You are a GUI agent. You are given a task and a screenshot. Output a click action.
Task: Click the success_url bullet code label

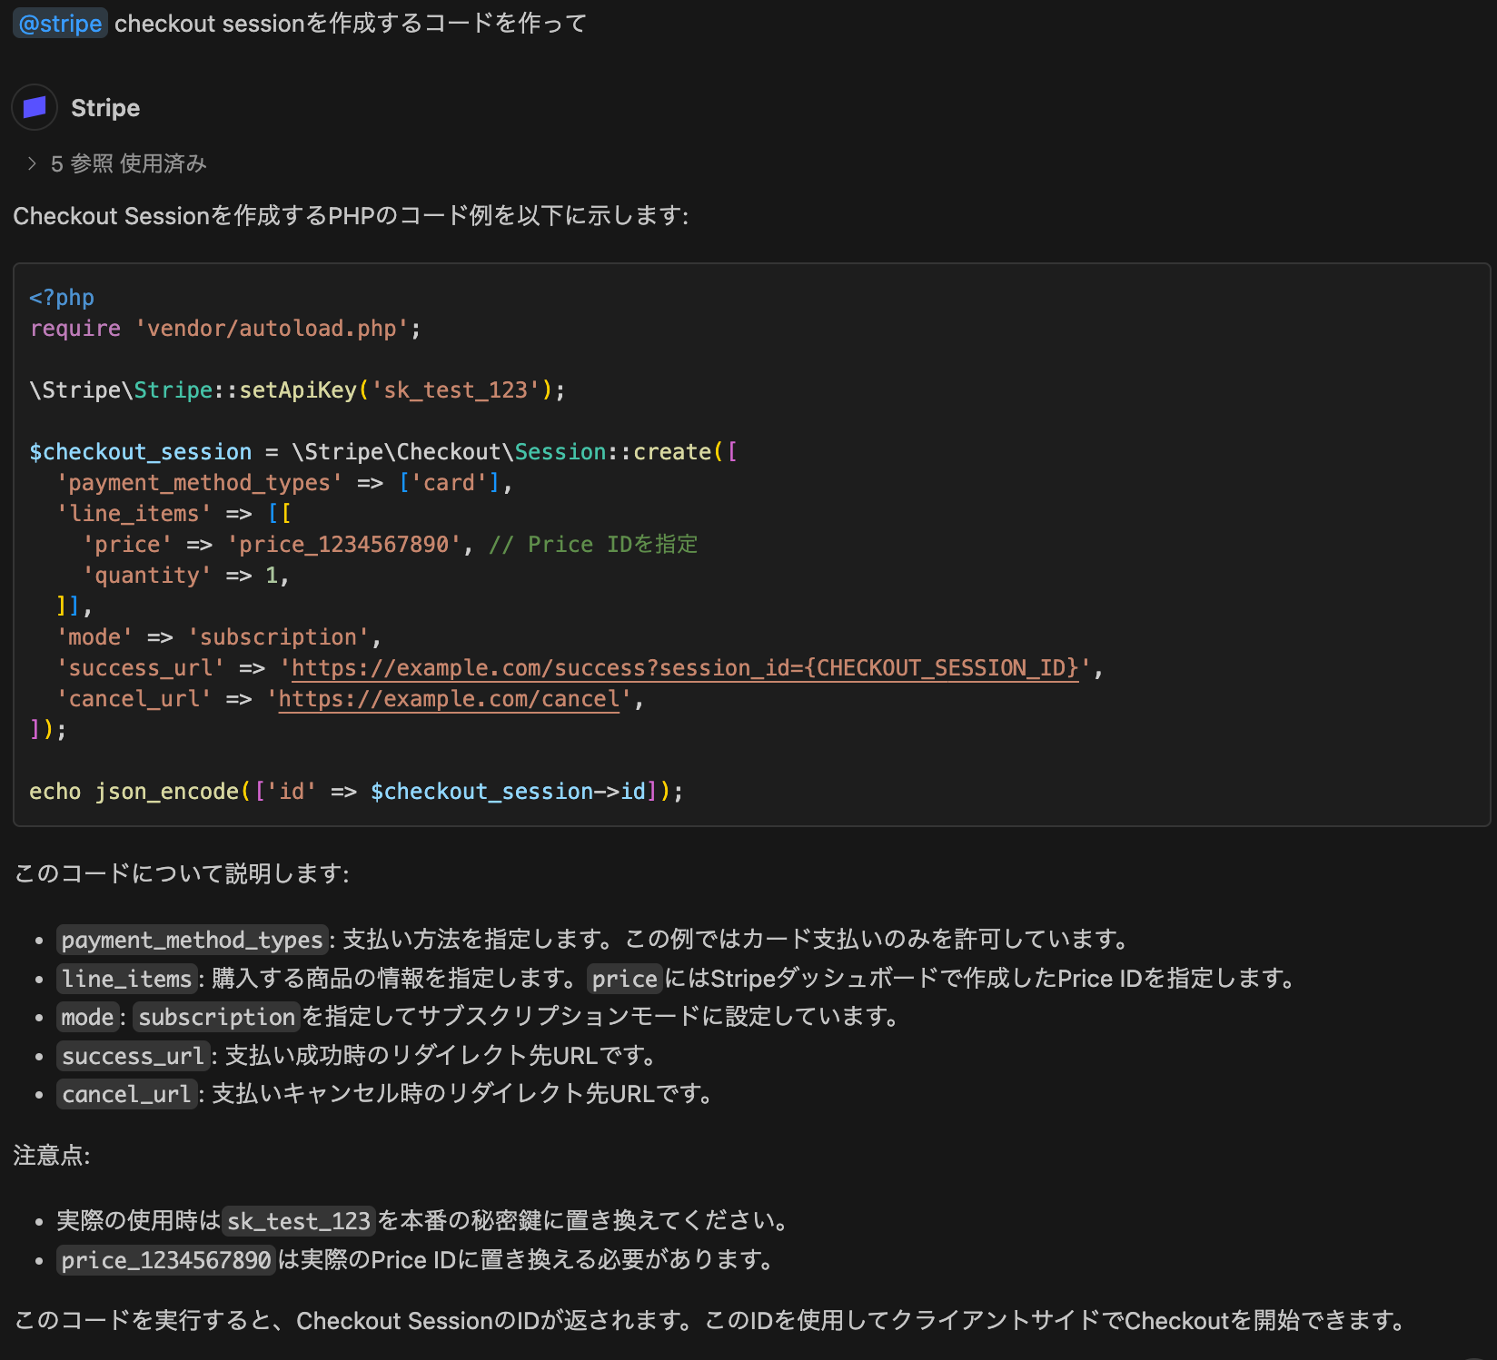[132, 1055]
